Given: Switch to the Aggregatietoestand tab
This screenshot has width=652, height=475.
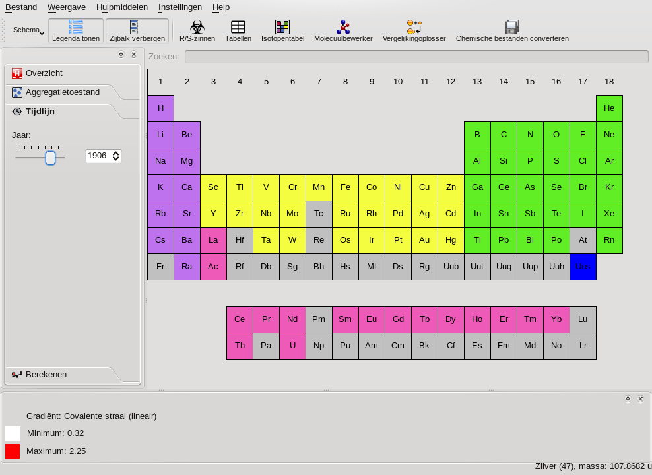Looking at the screenshot, I should [63, 92].
